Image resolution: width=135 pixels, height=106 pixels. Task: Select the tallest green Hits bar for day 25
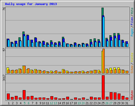click(103, 12)
